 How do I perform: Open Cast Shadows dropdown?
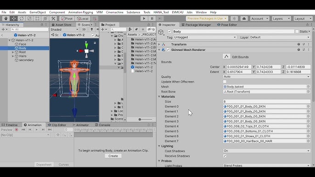[267, 151]
